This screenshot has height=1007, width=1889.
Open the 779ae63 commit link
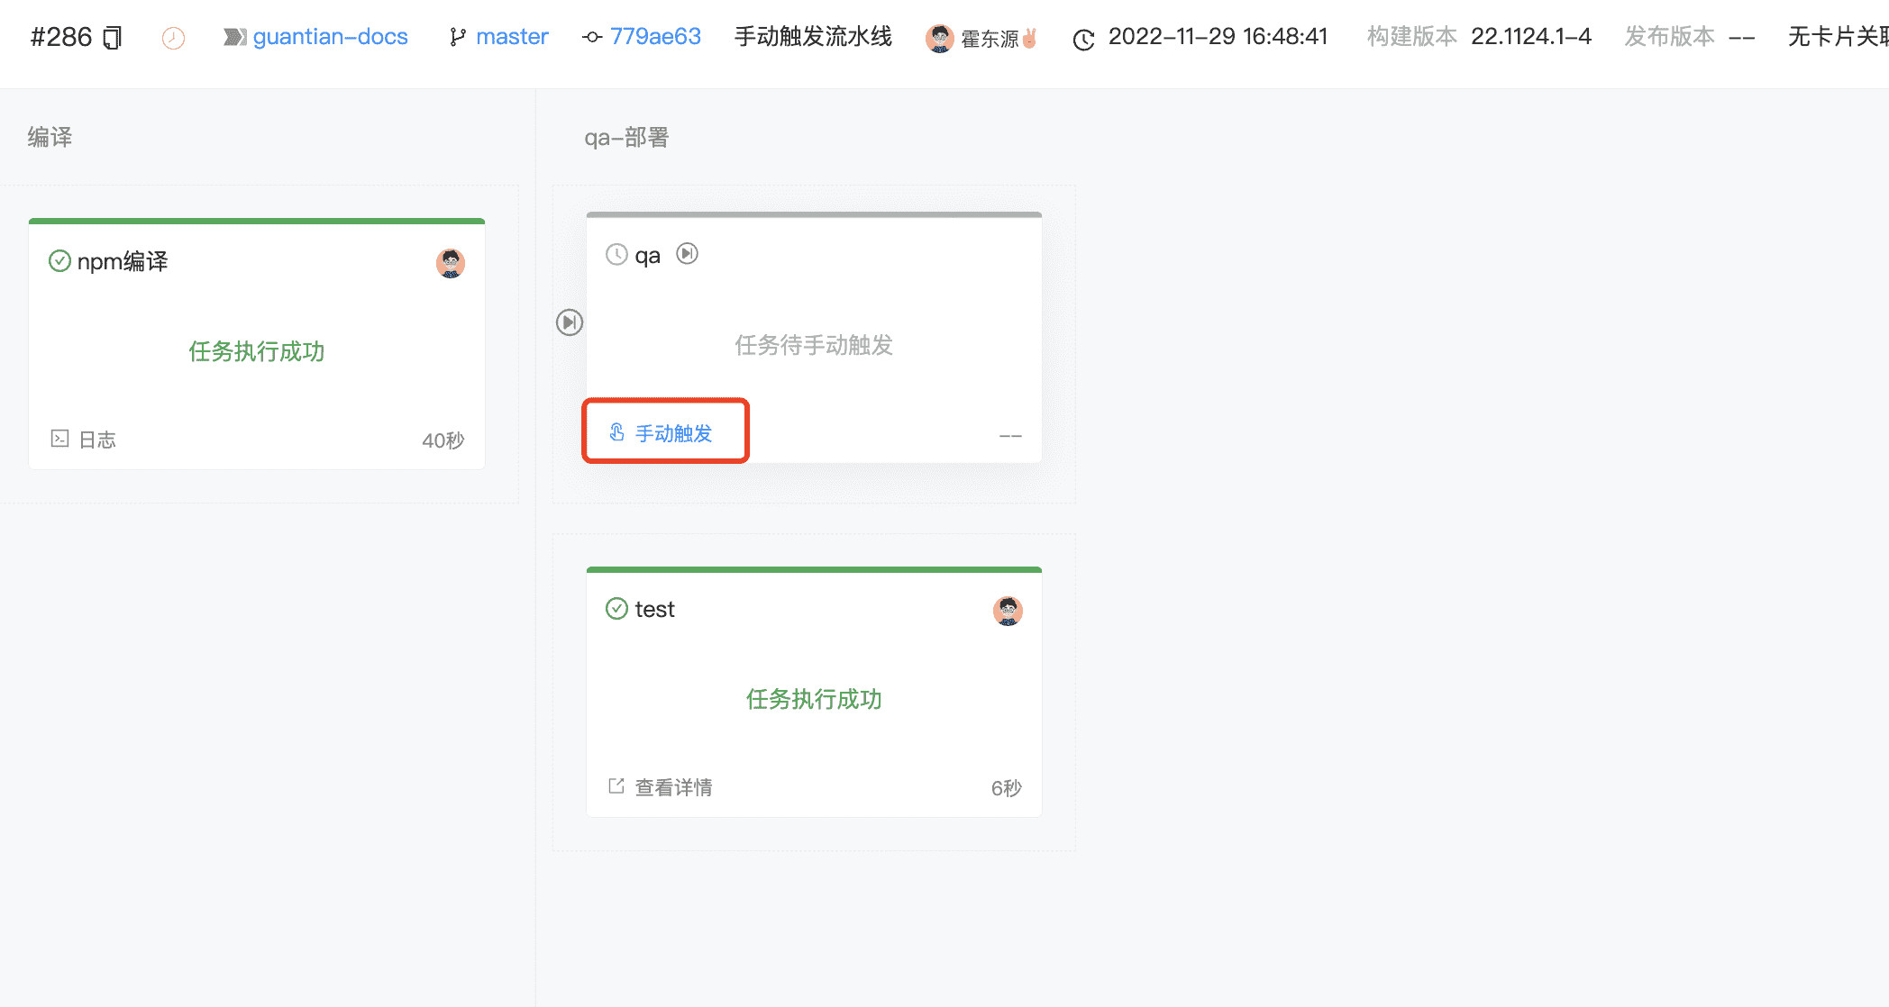pyautogui.click(x=655, y=36)
